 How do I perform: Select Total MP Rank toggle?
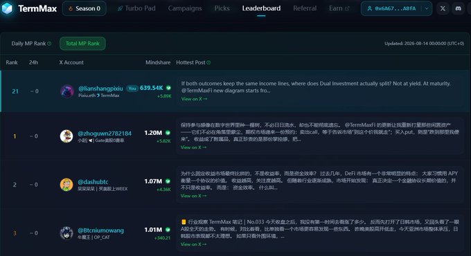coord(82,44)
